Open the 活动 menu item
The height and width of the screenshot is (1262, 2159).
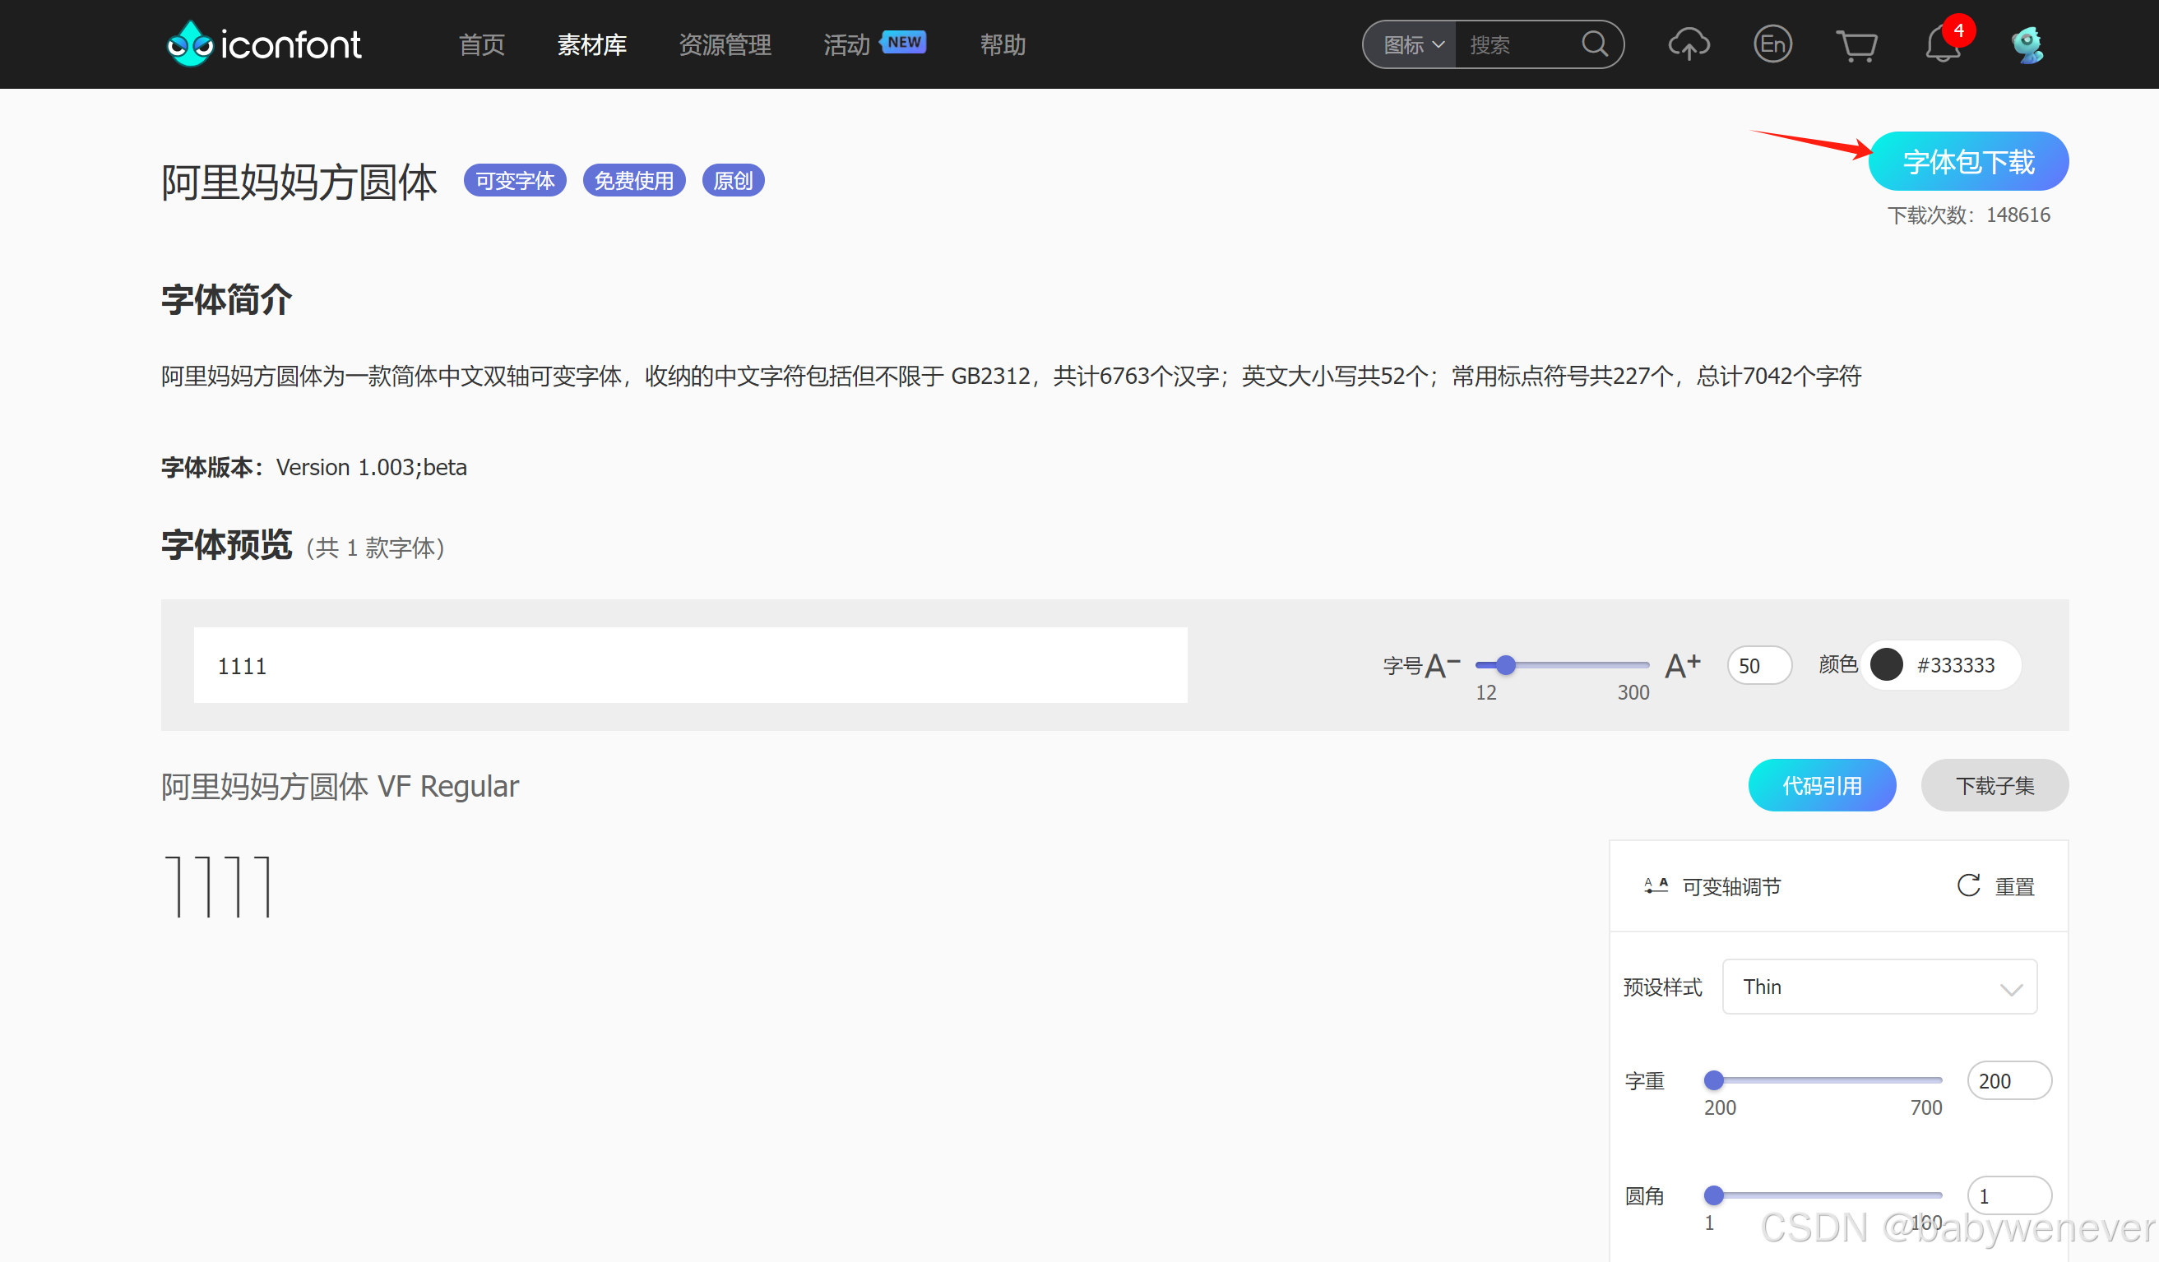point(846,44)
